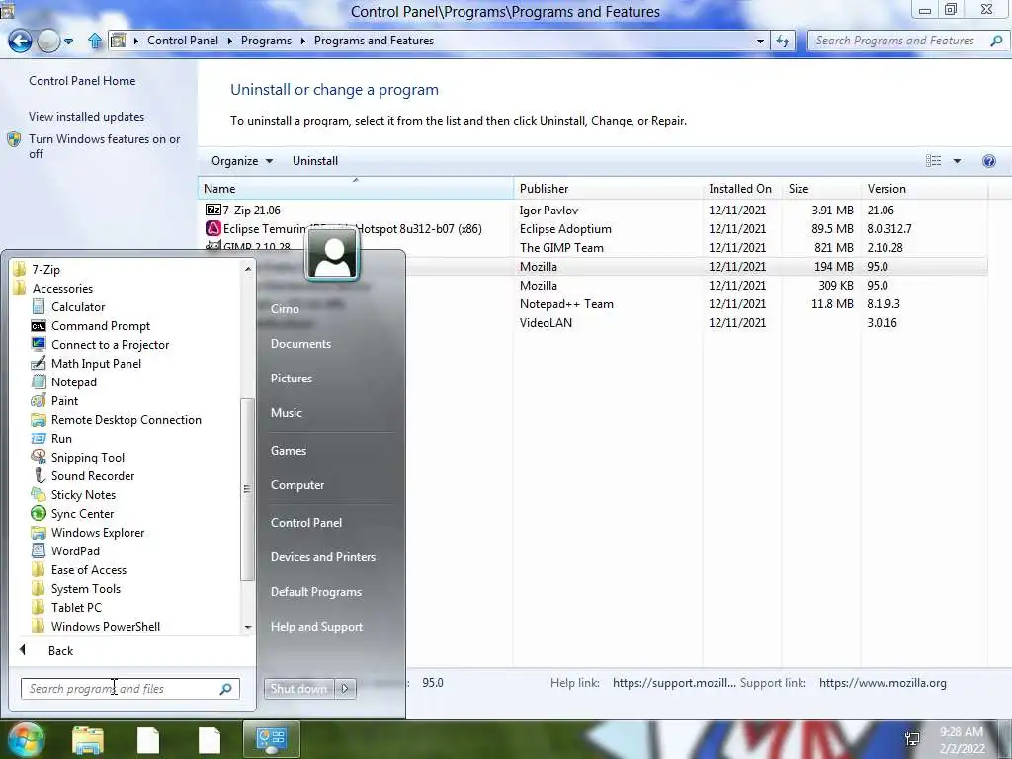The height and width of the screenshot is (759, 1012).
Task: Open Default Programs
Action: [x=315, y=592]
